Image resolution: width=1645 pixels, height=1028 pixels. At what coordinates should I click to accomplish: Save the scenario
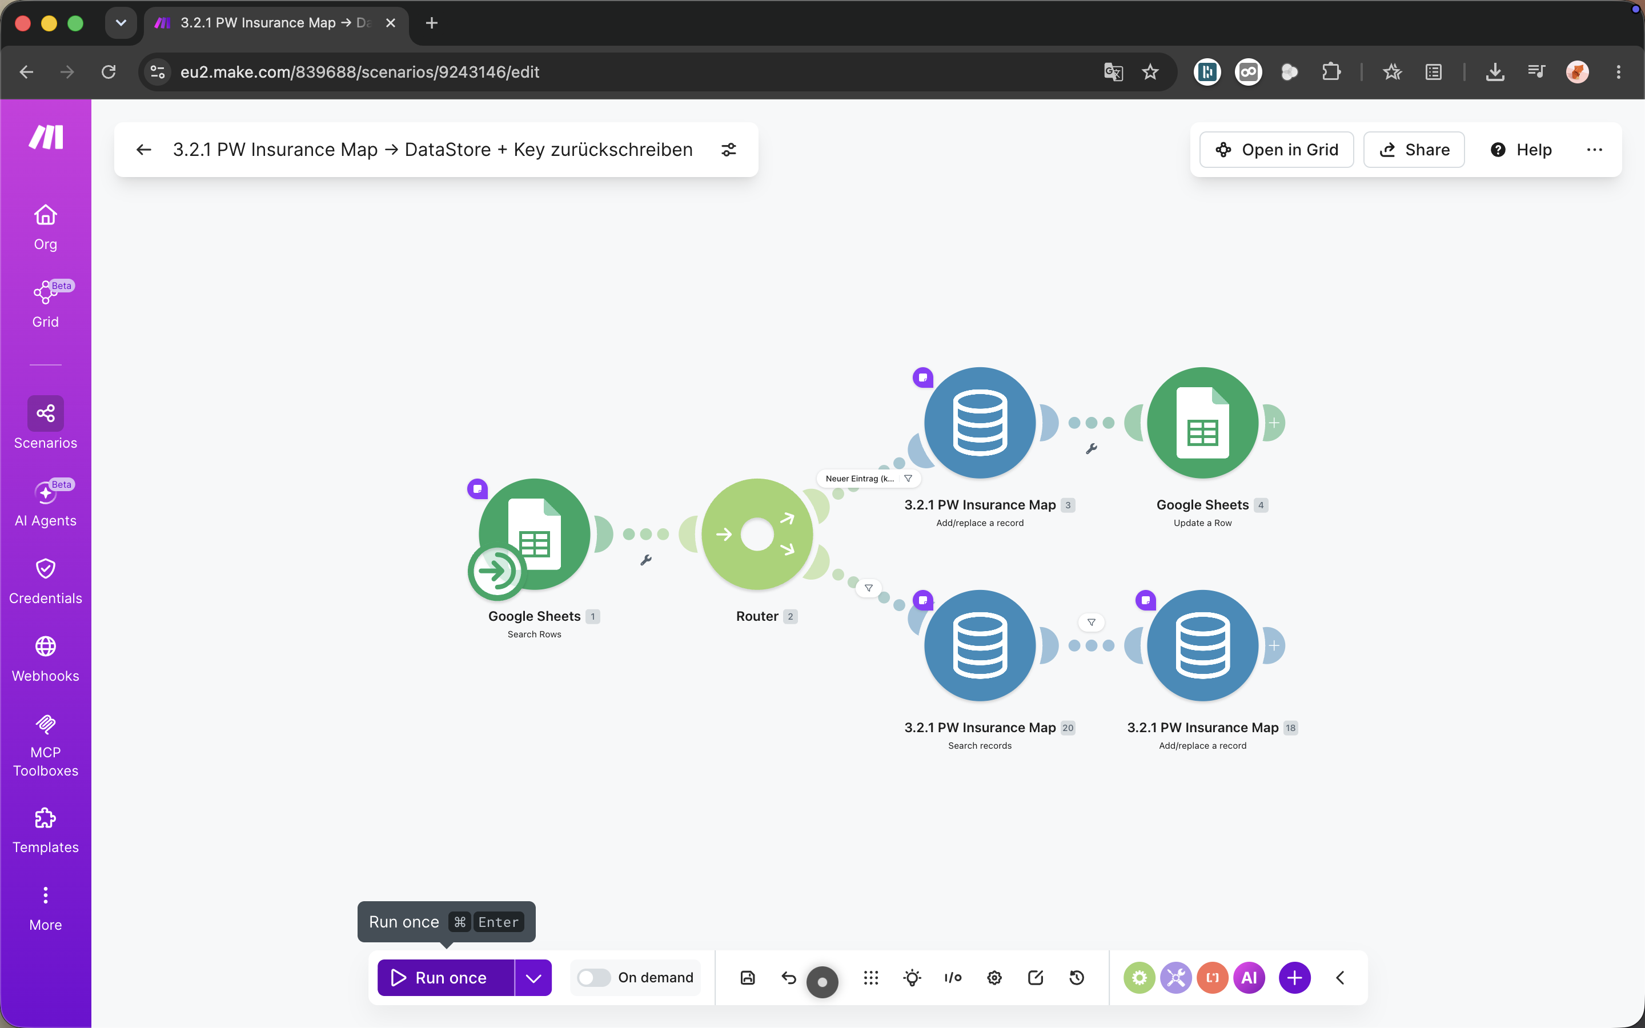click(x=748, y=978)
